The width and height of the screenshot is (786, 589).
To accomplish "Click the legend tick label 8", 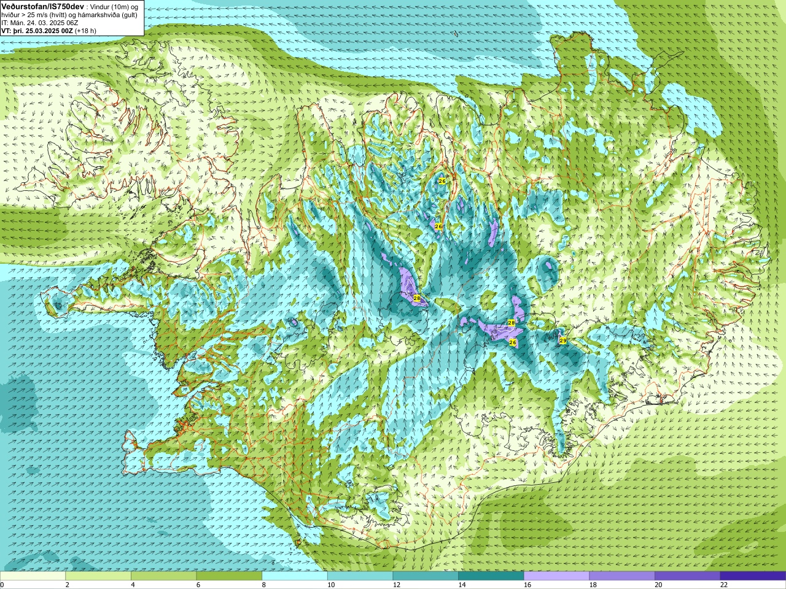I will [264, 585].
